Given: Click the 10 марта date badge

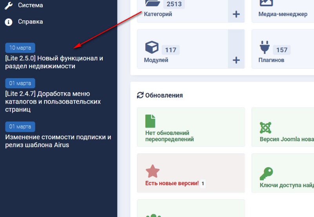Looking at the screenshot, I should click(x=20, y=48).
